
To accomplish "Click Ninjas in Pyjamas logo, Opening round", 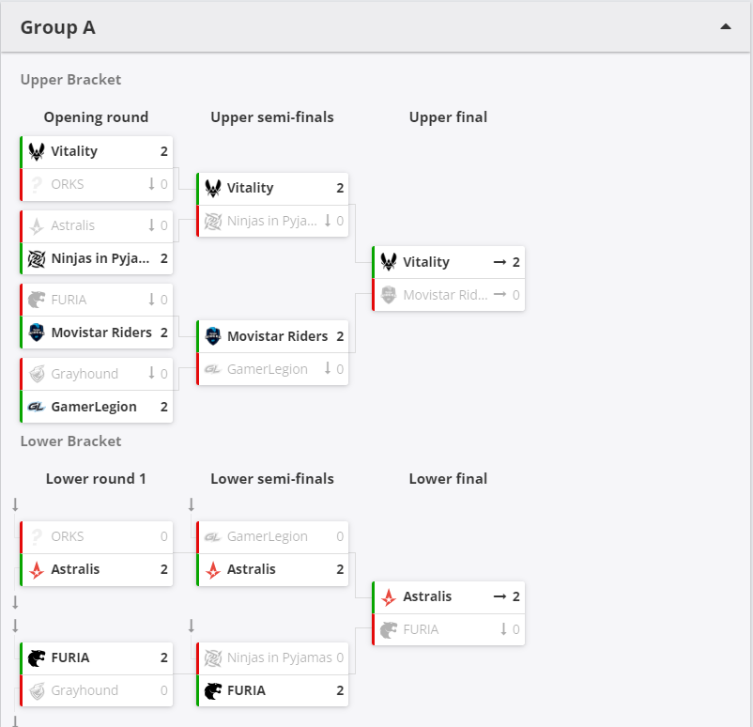I will pos(37,258).
